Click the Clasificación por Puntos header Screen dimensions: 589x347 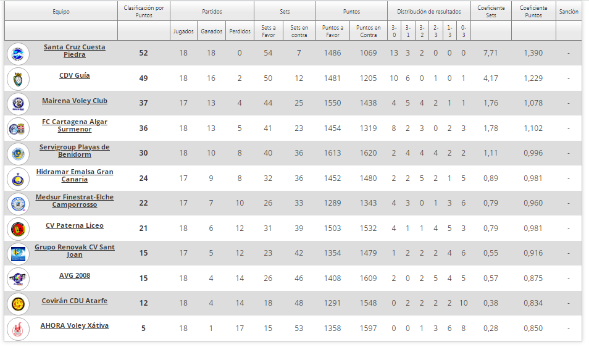click(144, 11)
